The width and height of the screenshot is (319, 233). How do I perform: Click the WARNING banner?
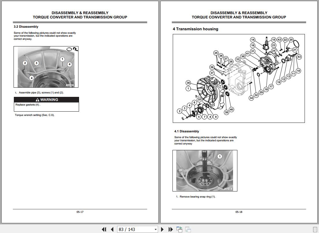pos(46,99)
